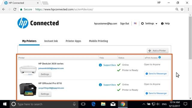The image size is (192, 108).
Task: Expand the Settings dropdown in header
Action: point(149,23)
